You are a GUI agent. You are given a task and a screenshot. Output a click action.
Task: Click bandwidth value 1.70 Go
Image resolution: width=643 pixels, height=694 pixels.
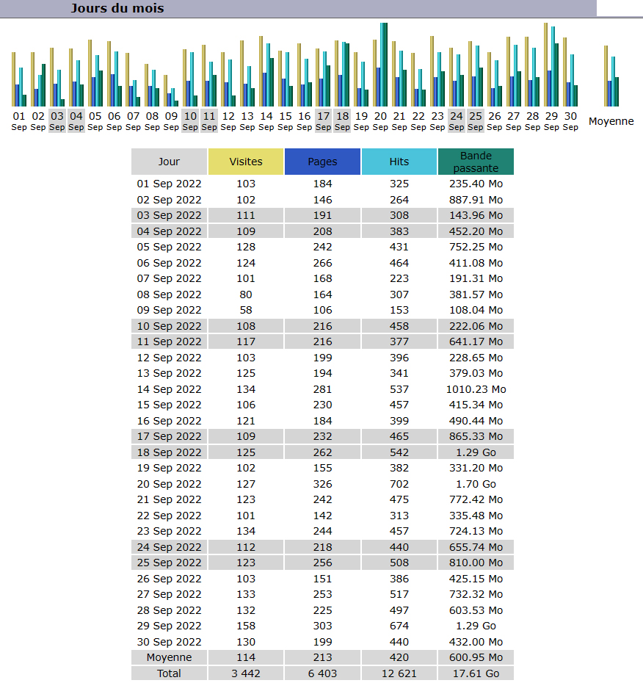476,484
